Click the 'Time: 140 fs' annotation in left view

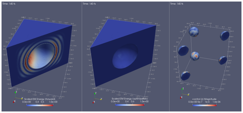pos(9,4)
